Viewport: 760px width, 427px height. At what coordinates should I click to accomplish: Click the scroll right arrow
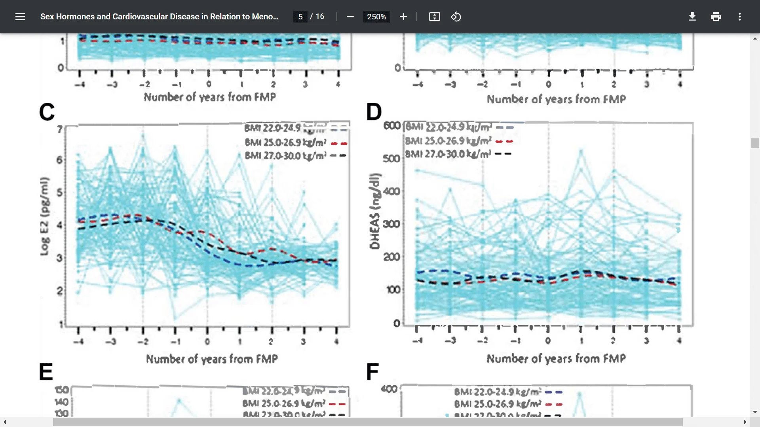tap(745, 422)
